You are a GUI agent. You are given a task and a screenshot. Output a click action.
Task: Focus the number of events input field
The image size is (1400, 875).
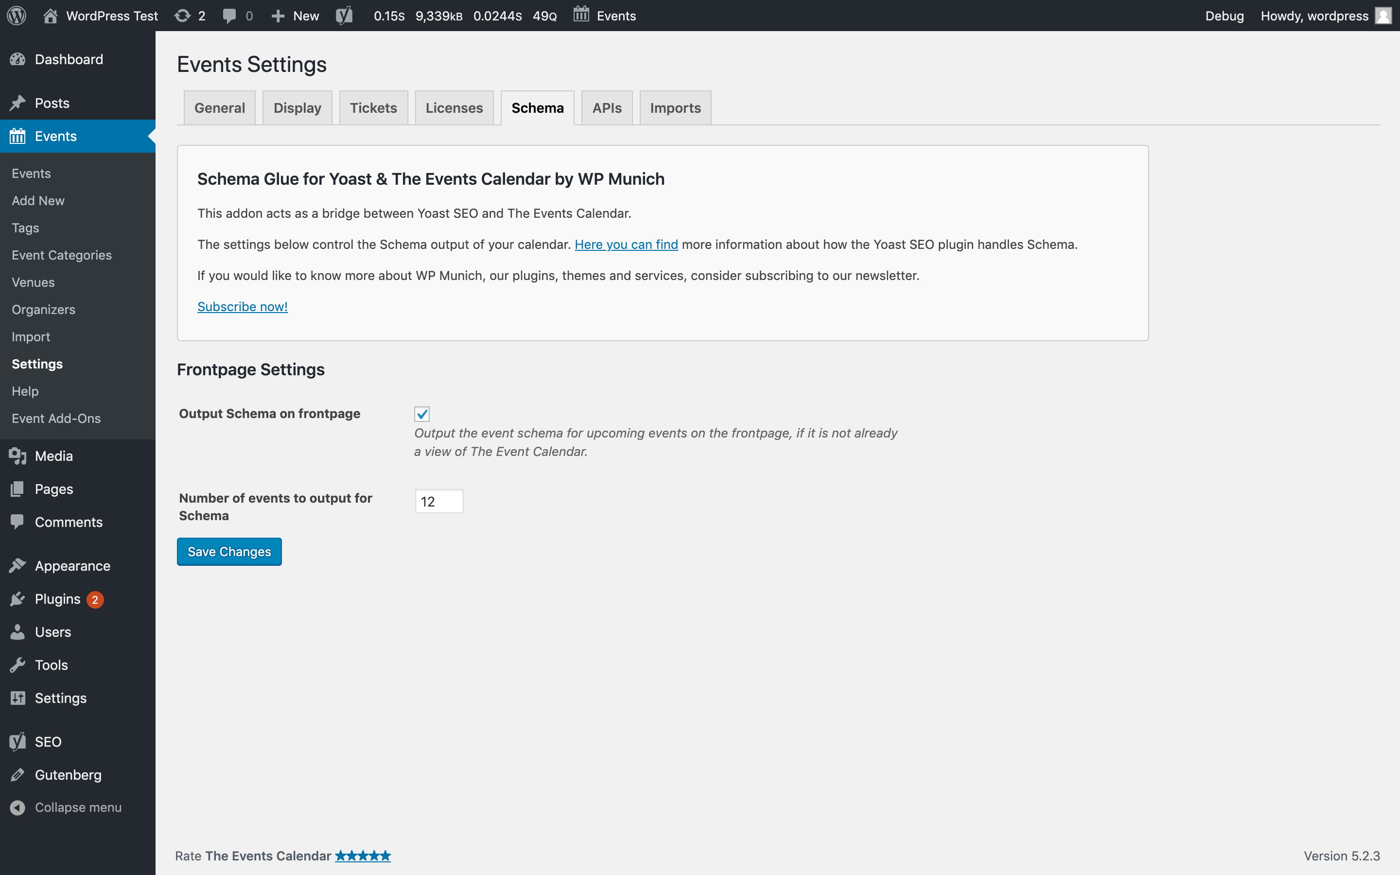438,501
